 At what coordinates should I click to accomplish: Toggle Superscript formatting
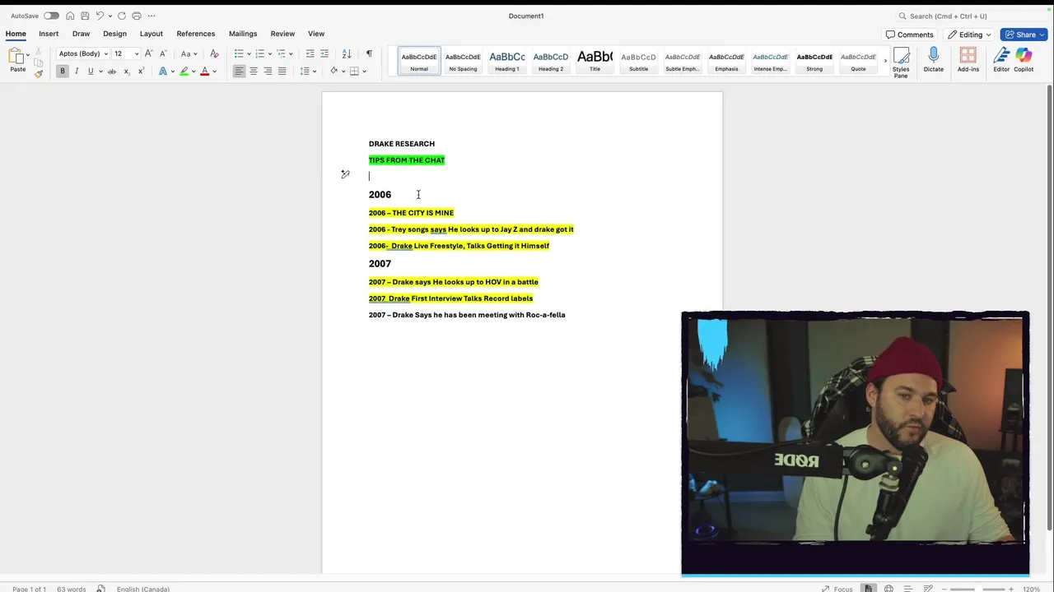pos(141,72)
